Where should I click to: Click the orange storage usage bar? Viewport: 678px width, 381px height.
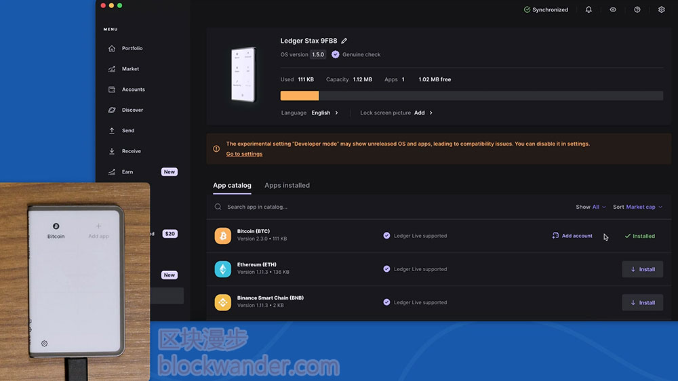[x=299, y=96]
